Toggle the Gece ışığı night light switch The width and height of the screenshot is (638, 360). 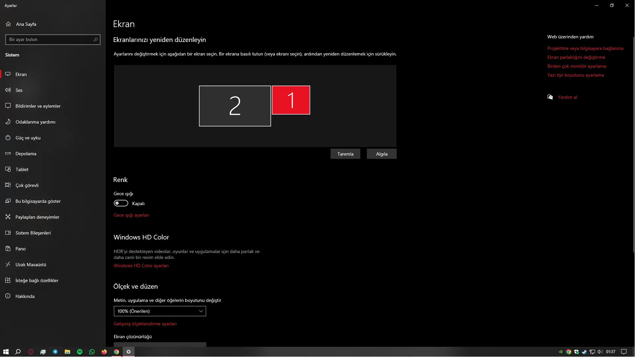[121, 204]
